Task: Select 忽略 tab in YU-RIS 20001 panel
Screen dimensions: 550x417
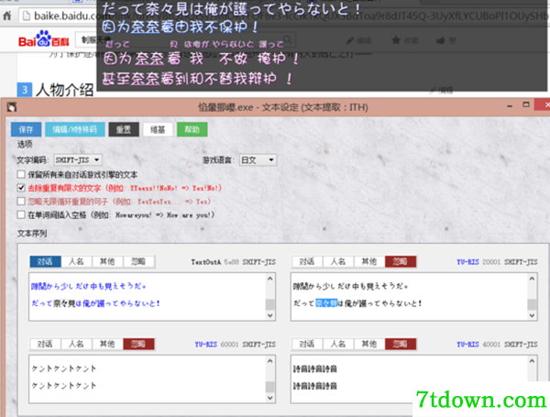Action: pyautogui.click(x=401, y=261)
